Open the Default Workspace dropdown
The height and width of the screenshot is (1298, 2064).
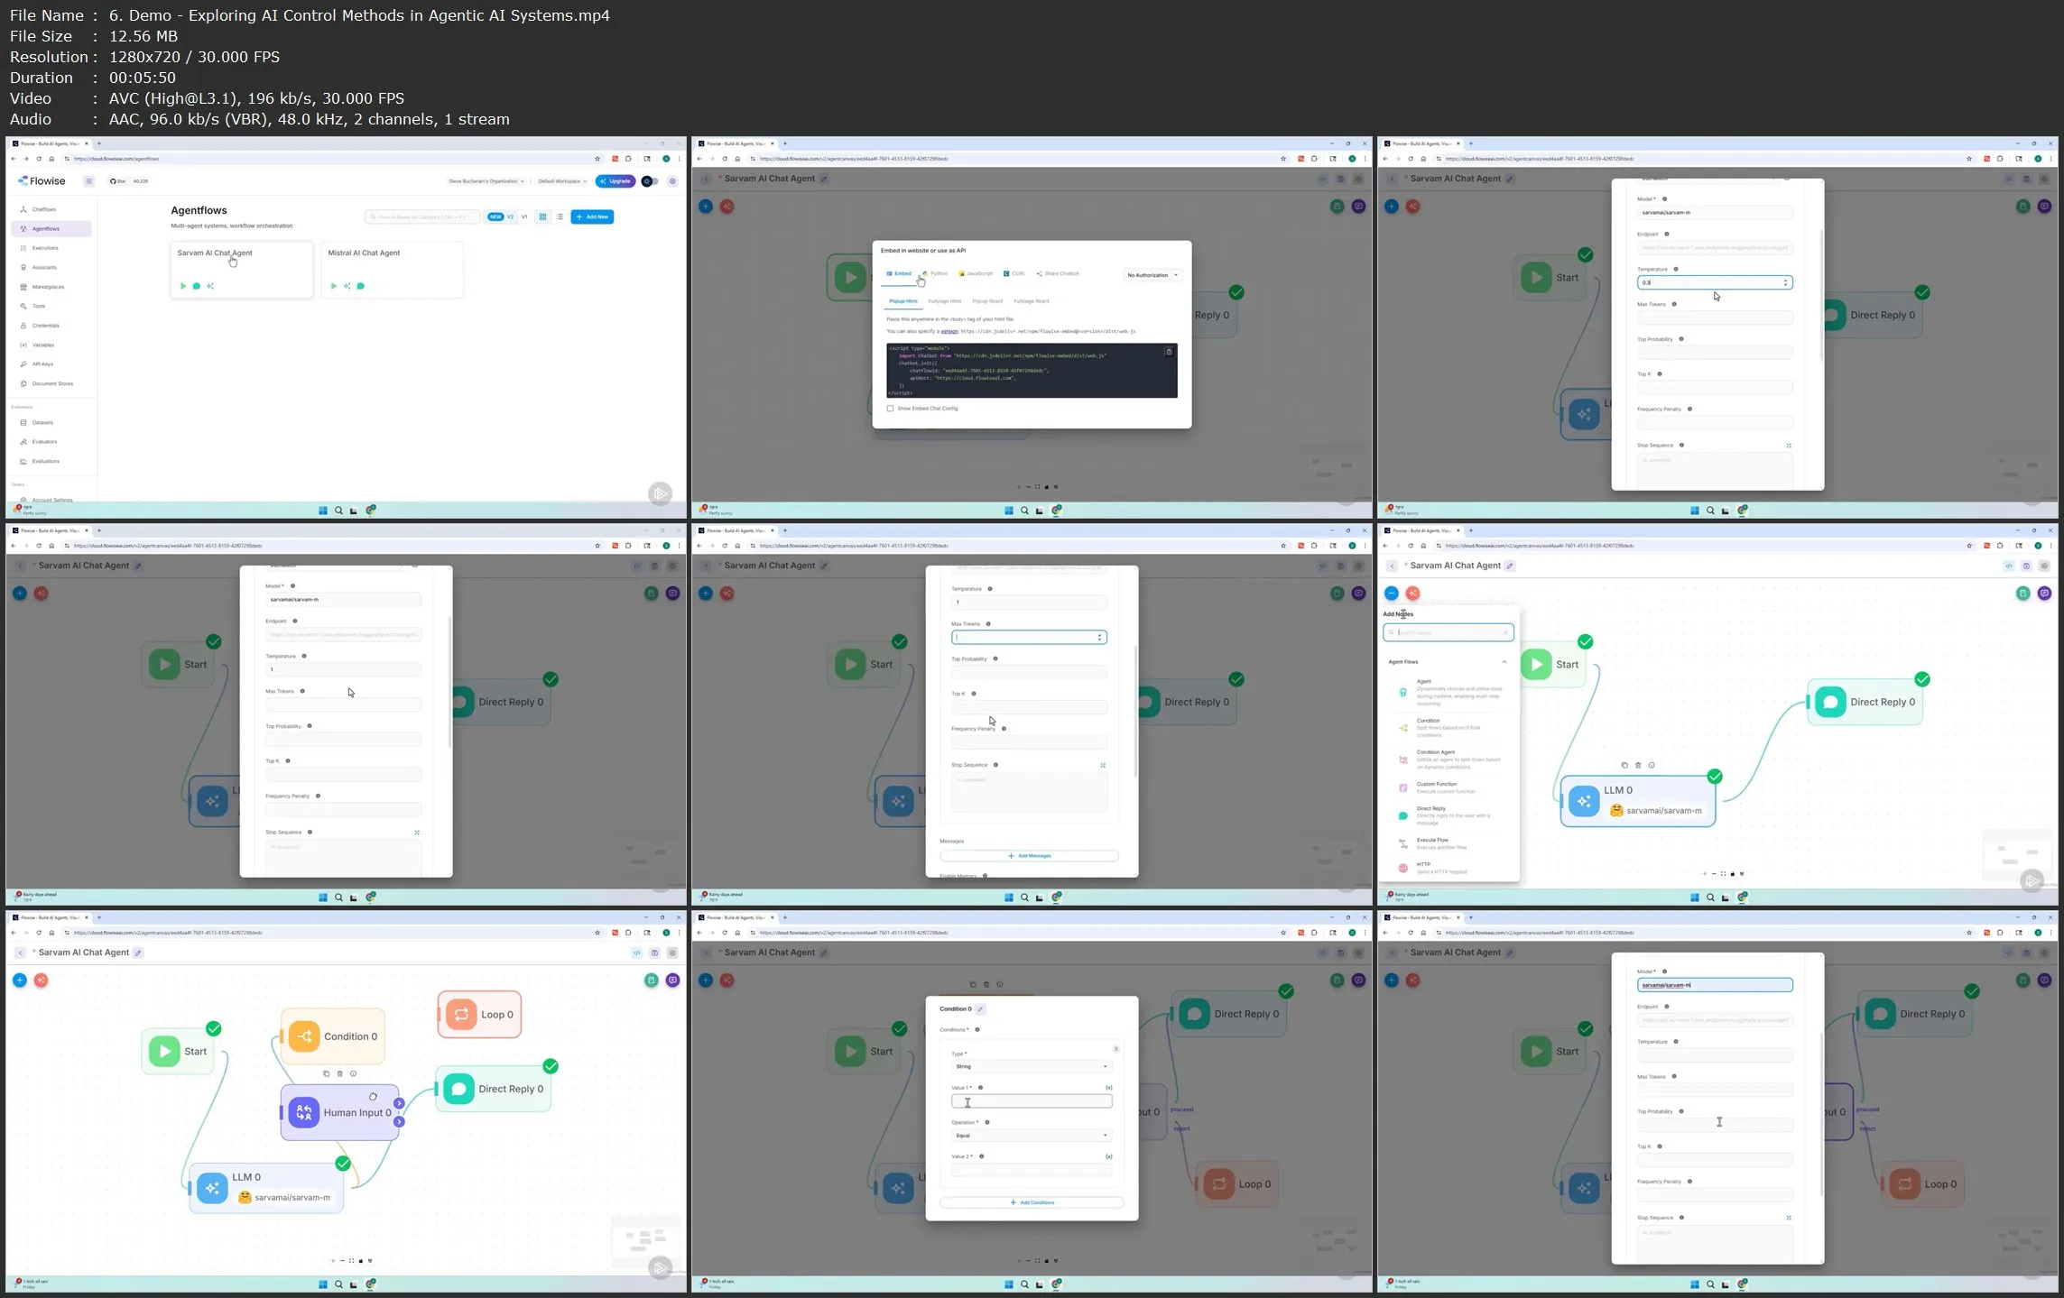tap(562, 181)
